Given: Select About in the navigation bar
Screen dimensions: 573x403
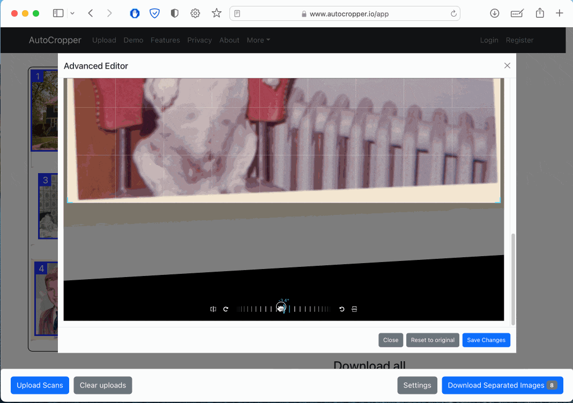Looking at the screenshot, I should point(229,40).
